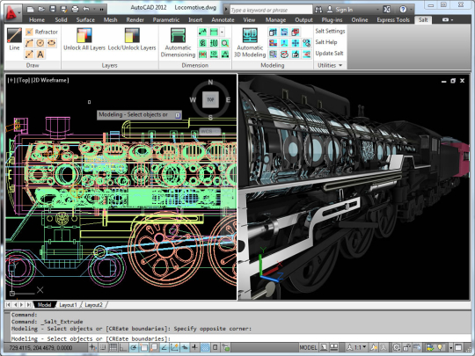
Task: Toggle ortho mode in status bar
Action: (x=123, y=347)
